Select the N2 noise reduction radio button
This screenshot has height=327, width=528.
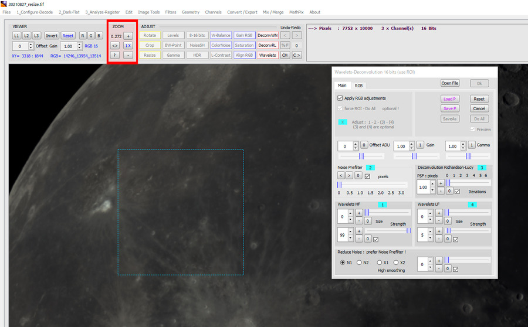click(x=359, y=263)
